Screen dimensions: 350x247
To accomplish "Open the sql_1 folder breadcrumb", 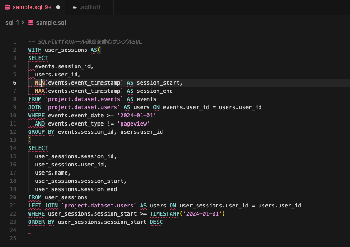I will [x=12, y=22].
